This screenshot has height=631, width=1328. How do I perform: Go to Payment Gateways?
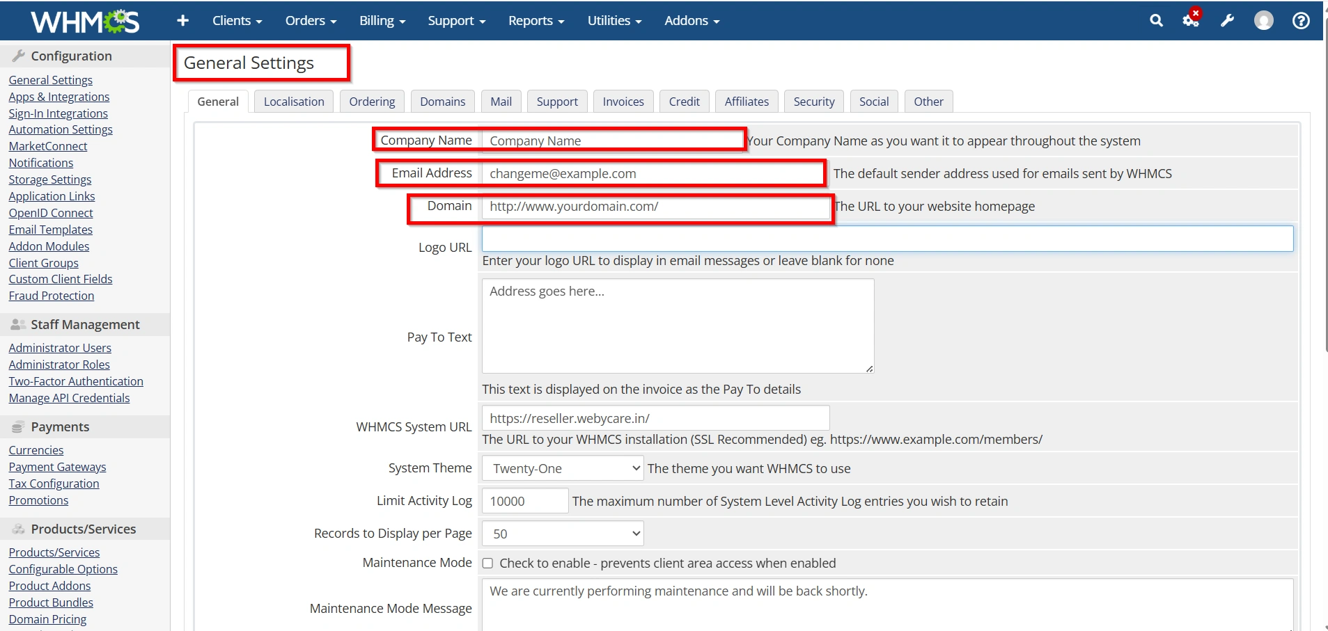[58, 467]
